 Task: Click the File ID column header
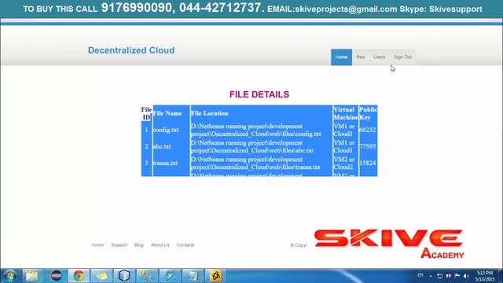[146, 113]
